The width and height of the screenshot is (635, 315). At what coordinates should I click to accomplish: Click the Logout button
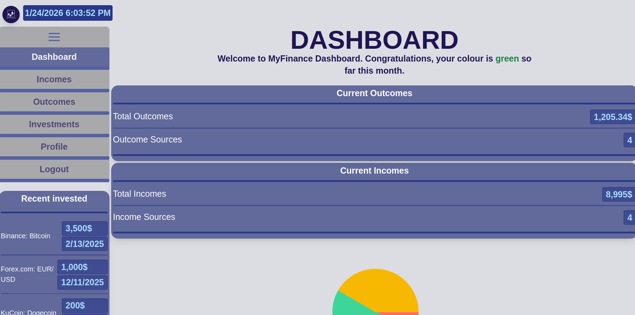click(x=54, y=169)
